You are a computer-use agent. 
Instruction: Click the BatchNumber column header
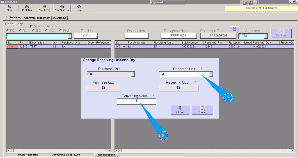point(192,42)
